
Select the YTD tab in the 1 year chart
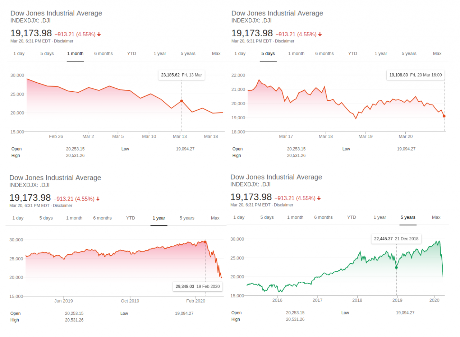(130, 218)
